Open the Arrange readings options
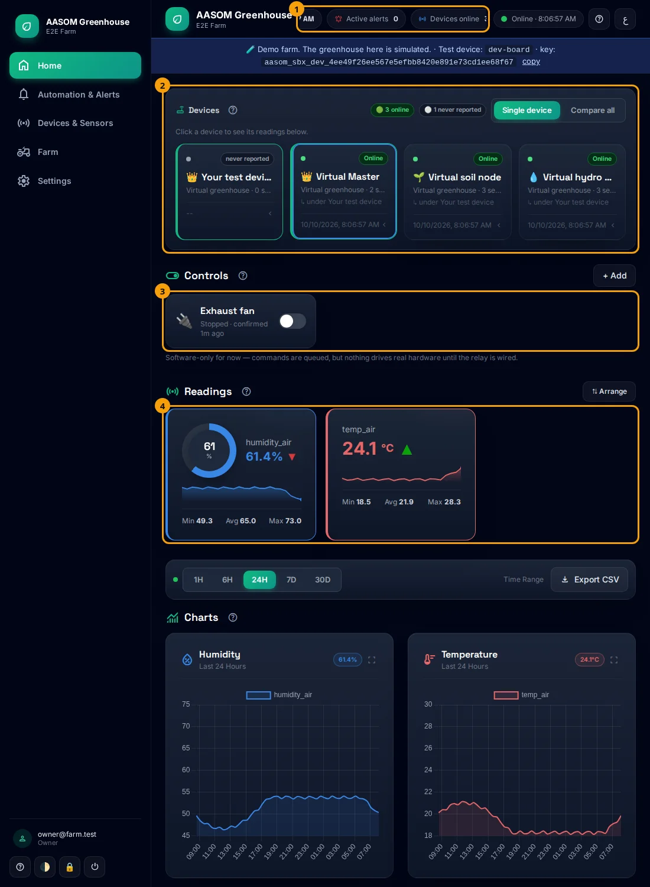 609,391
